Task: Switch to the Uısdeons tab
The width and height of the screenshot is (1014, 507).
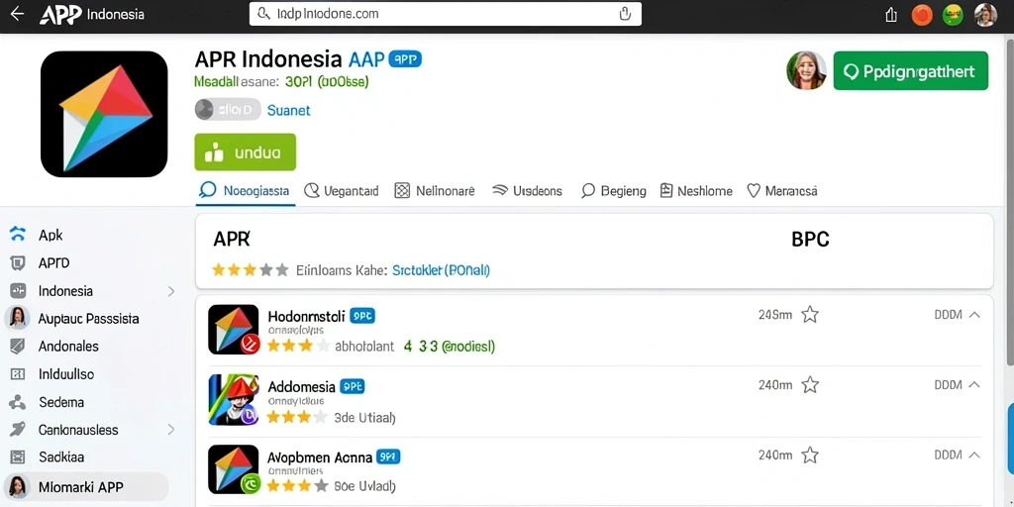Action: click(x=527, y=191)
